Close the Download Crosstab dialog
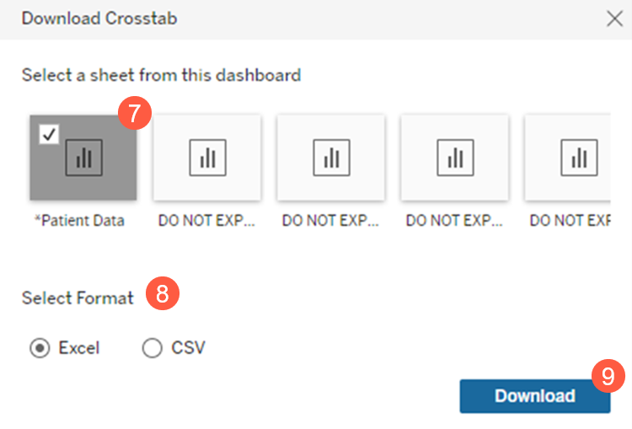The width and height of the screenshot is (632, 429). [614, 19]
